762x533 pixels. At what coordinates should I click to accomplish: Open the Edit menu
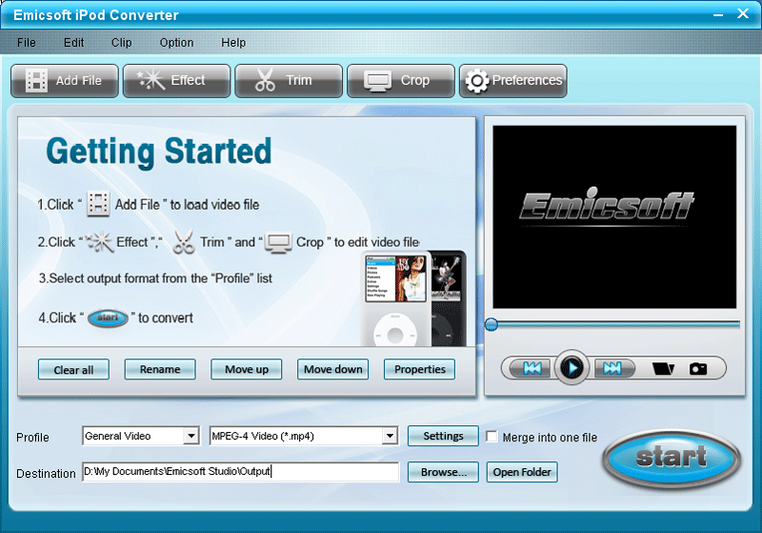(x=74, y=43)
